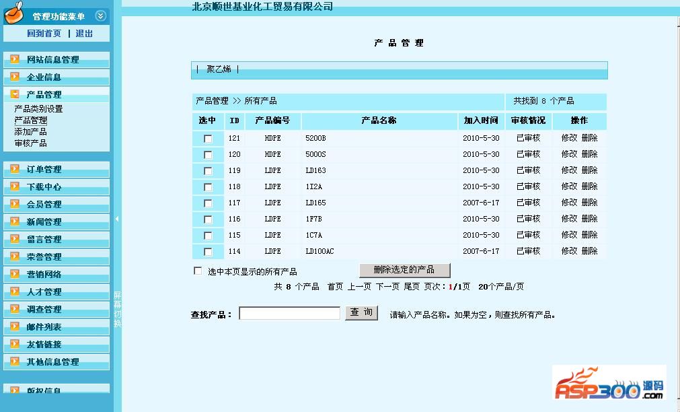Image resolution: width=680 pixels, height=412 pixels.
Task: Select checkbox for product ID 121
Action: click(x=208, y=139)
